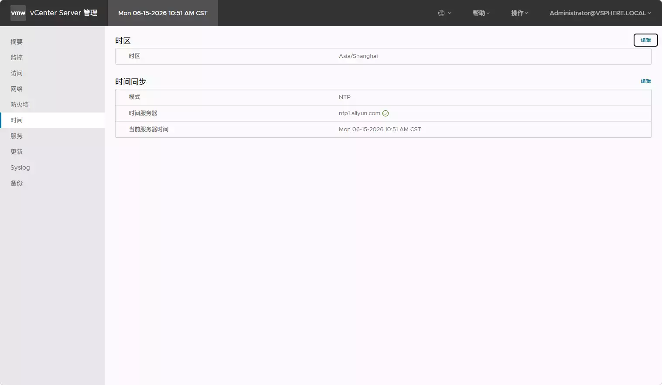Click the vmw logo icon

pyautogui.click(x=18, y=13)
